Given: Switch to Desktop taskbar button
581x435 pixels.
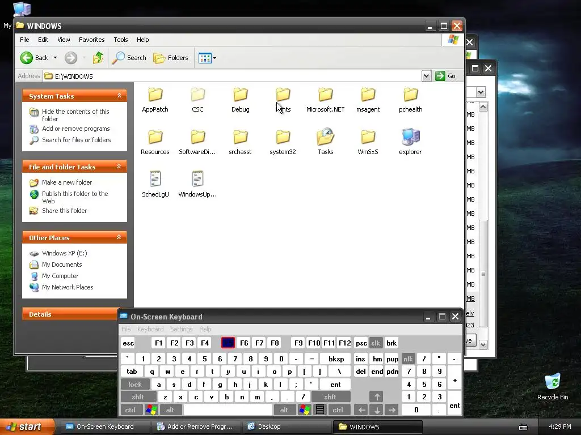Looking at the screenshot, I should point(287,427).
